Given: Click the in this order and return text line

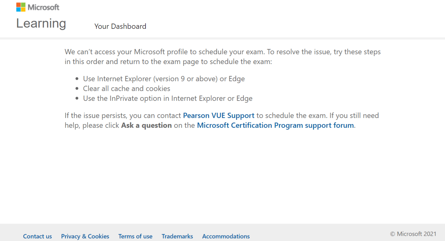Looking at the screenshot, I should click(168, 62).
